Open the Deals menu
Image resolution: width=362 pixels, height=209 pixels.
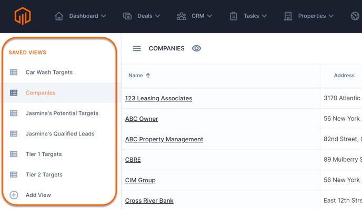pos(145,16)
